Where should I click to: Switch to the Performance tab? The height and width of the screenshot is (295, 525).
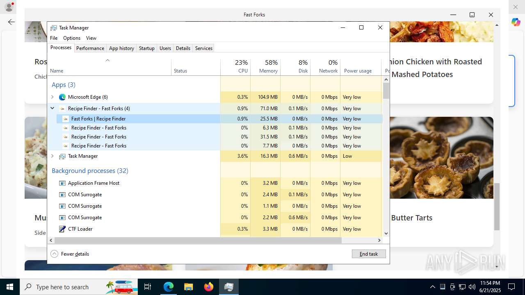coord(90,48)
